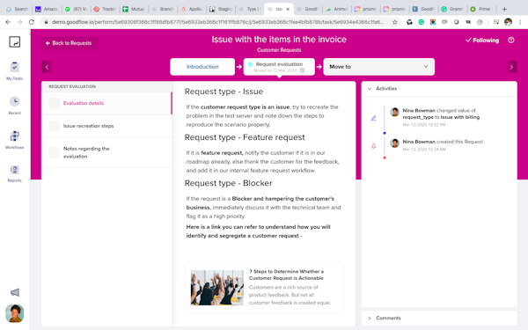Collapse the Activities panel

(370, 89)
